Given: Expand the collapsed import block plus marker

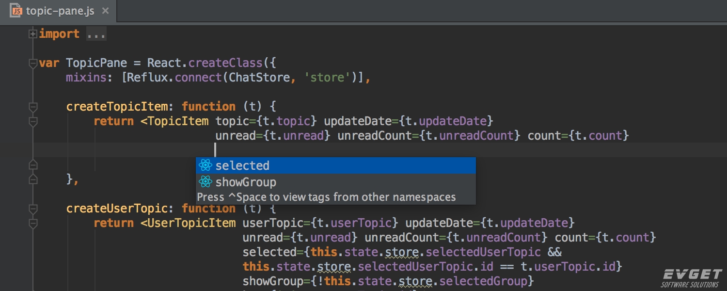Looking at the screenshot, I should [33, 34].
